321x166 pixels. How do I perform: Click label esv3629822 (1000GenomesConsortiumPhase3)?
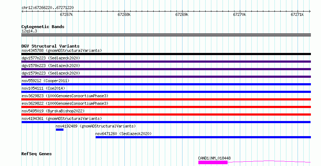65,103
